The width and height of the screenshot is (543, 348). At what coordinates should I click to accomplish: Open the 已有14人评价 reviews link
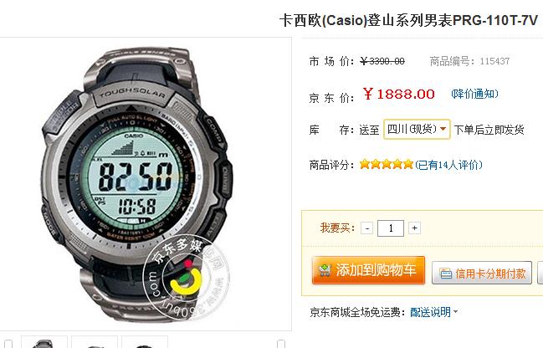(448, 165)
